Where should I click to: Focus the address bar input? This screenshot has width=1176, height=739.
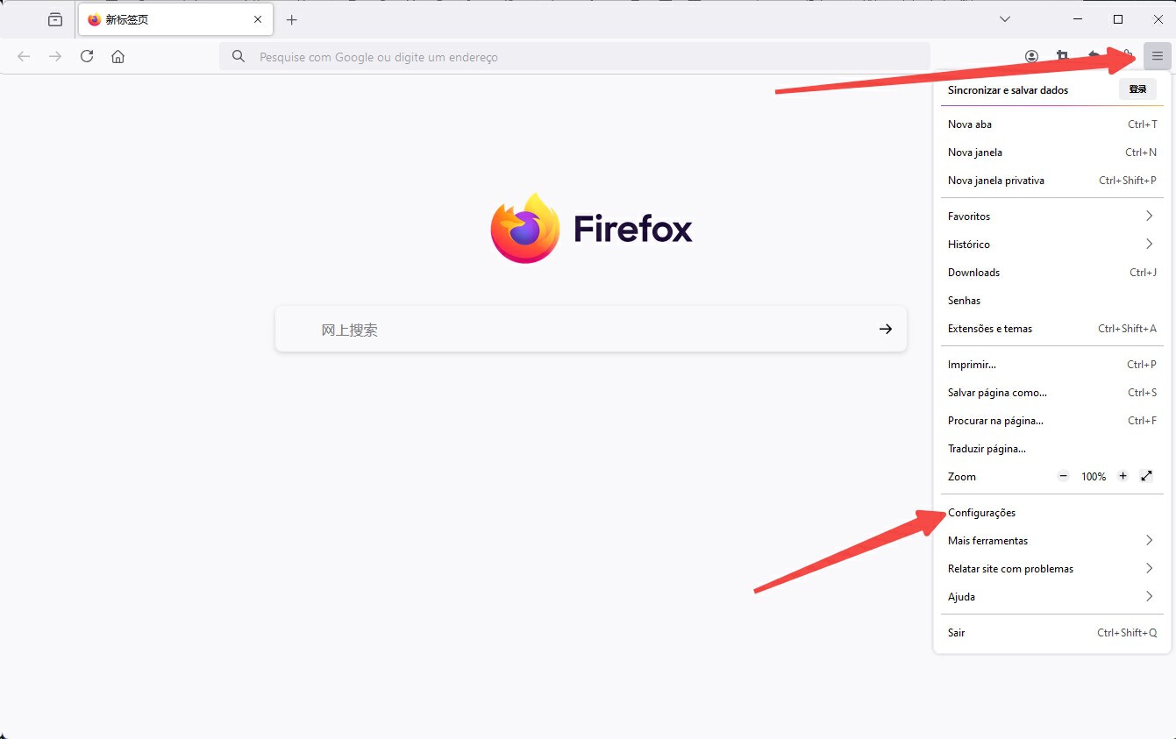click(x=574, y=56)
